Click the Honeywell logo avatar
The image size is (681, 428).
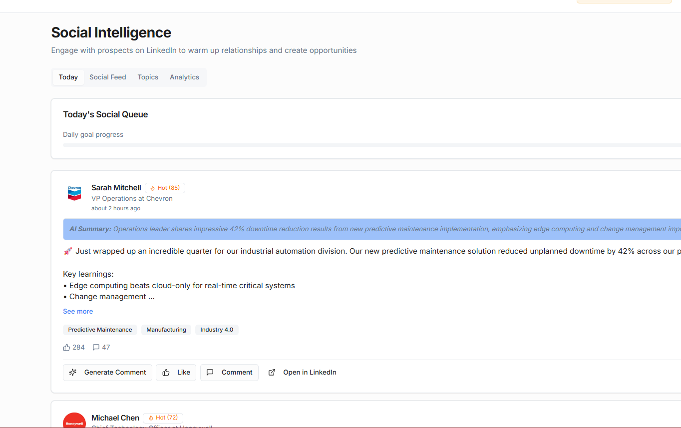point(74,421)
